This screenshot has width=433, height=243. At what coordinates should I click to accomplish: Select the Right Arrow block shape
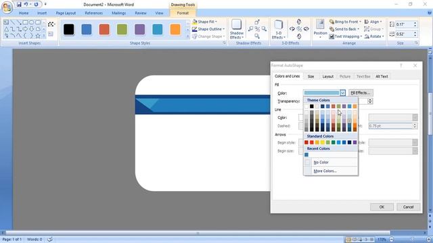click(25, 29)
